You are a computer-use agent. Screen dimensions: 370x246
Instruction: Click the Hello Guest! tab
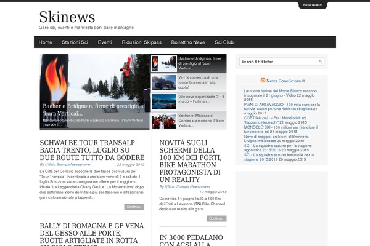pyautogui.click(x=313, y=5)
